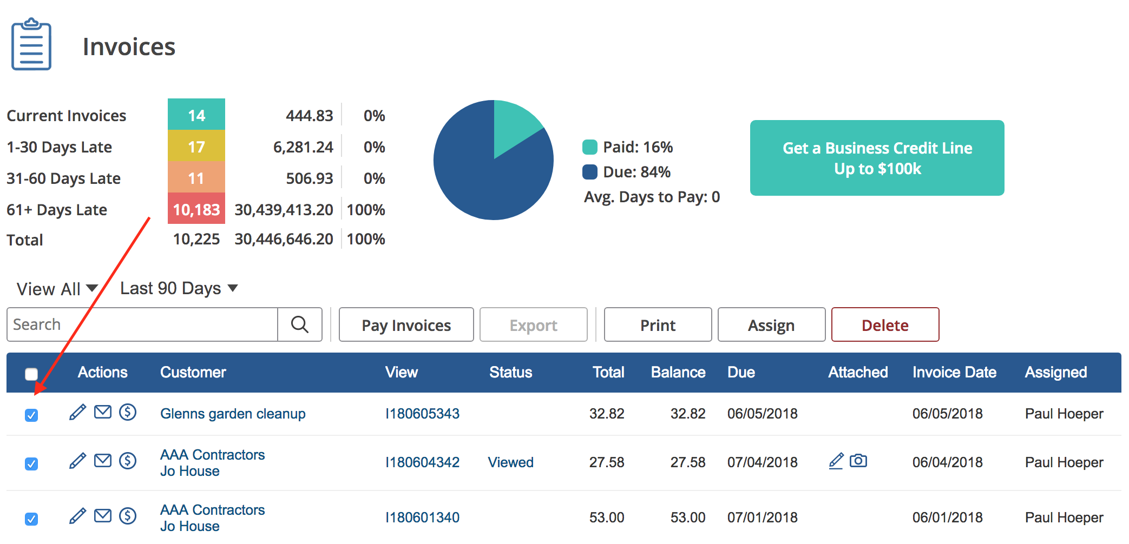Sort by the Customer column header
Image resolution: width=1129 pixels, height=544 pixels.
coord(193,372)
